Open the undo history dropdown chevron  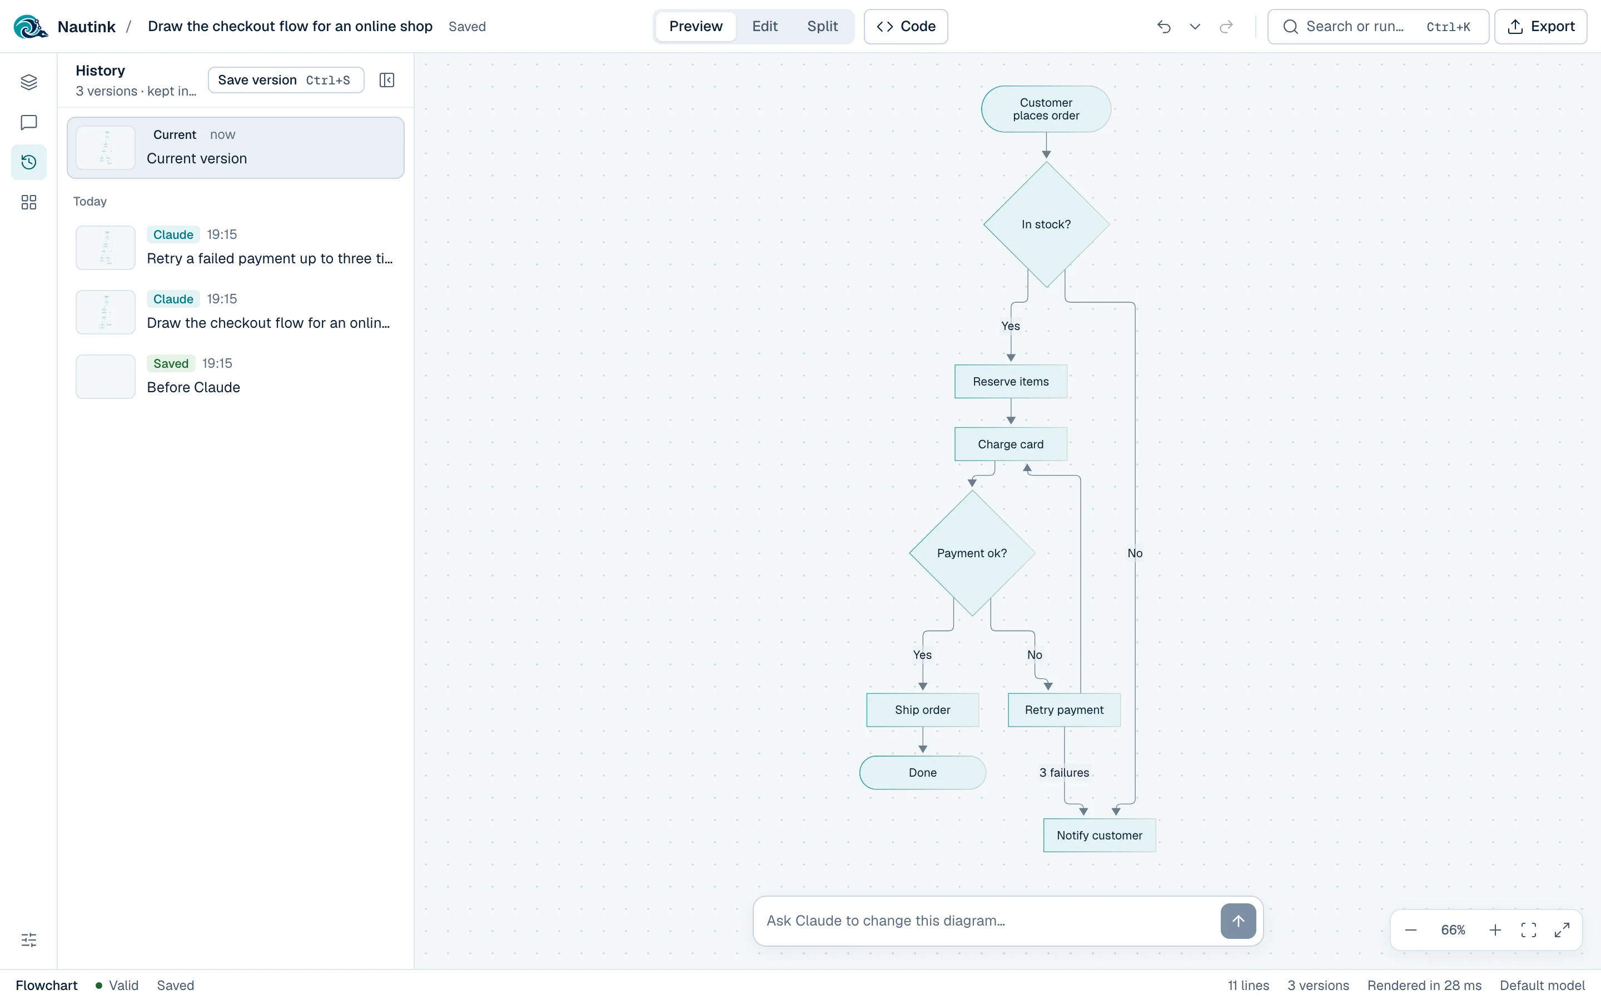coord(1195,27)
